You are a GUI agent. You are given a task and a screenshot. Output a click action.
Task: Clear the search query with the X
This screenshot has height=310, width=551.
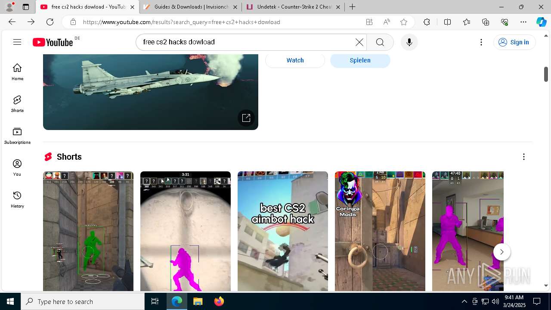(359, 42)
